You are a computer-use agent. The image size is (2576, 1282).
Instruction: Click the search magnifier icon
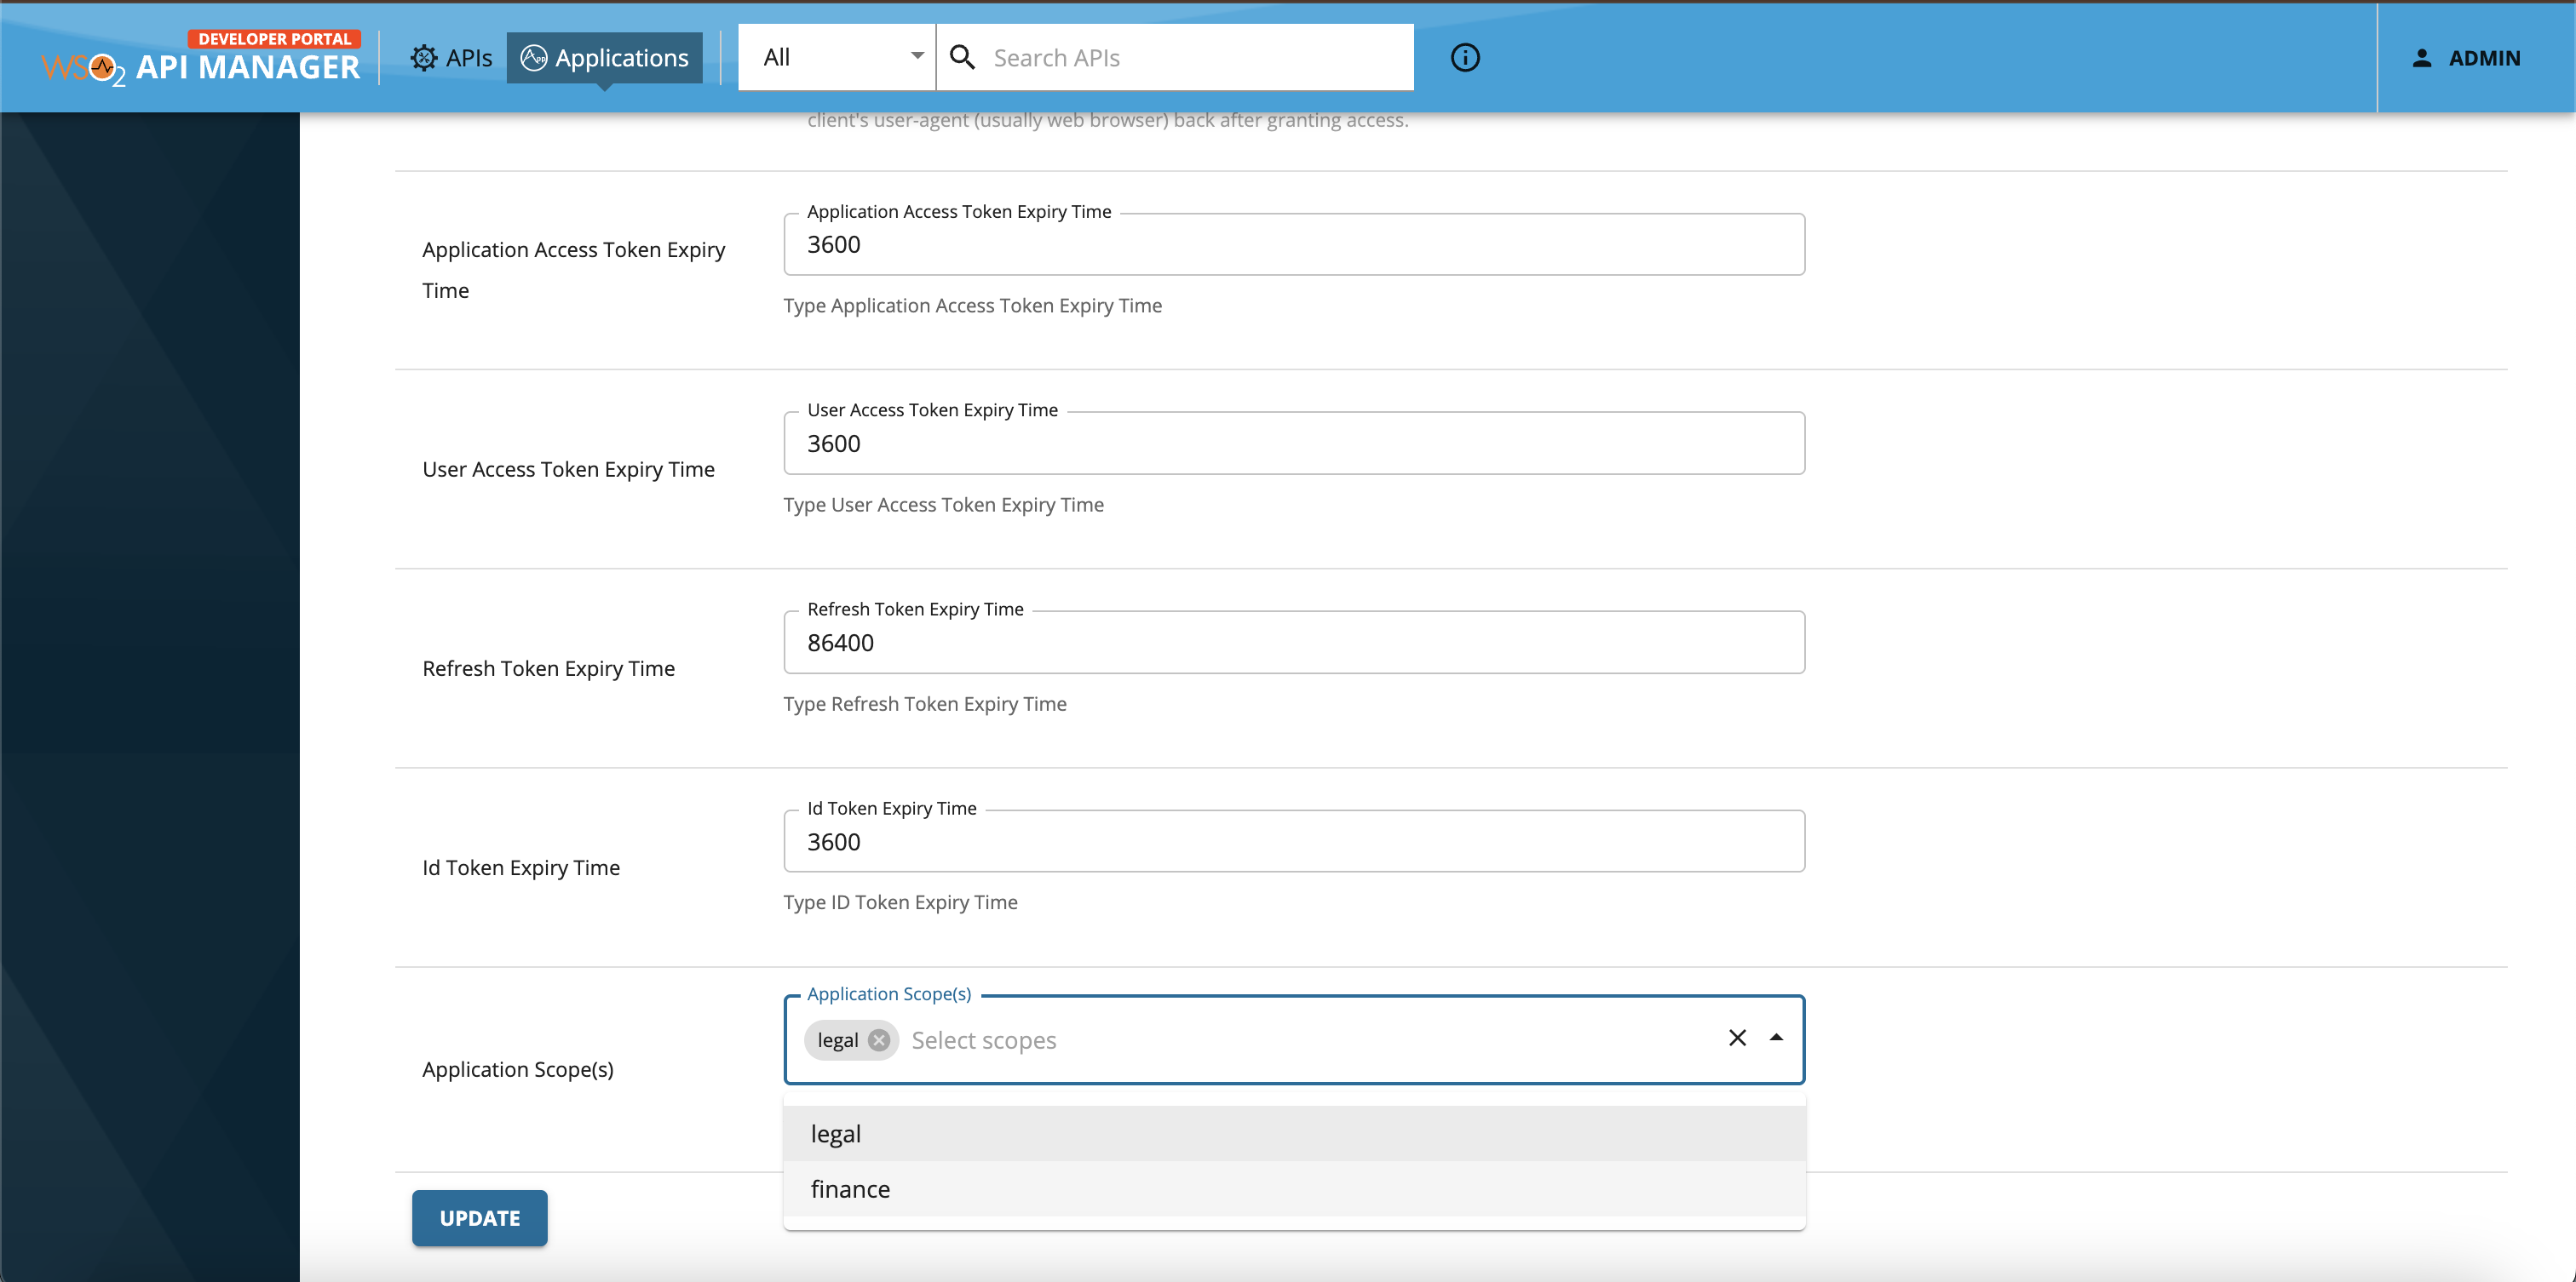[x=962, y=57]
